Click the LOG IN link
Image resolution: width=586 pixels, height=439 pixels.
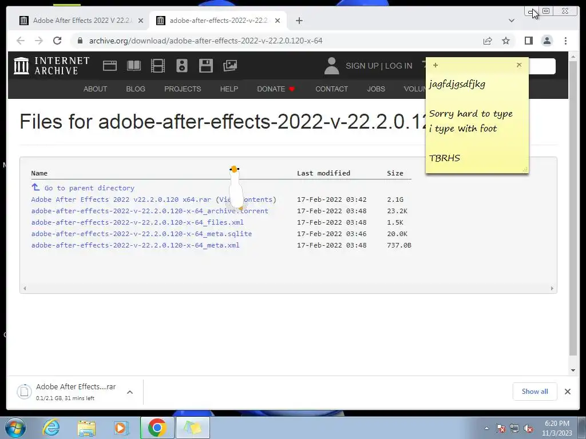[398, 66]
